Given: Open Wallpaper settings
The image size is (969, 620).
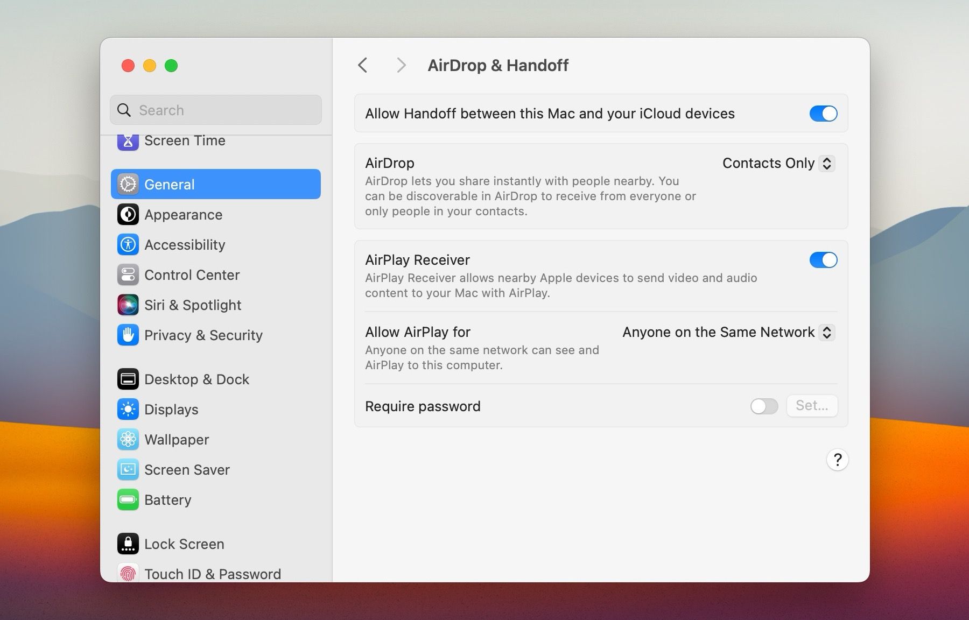Looking at the screenshot, I should click(x=177, y=439).
